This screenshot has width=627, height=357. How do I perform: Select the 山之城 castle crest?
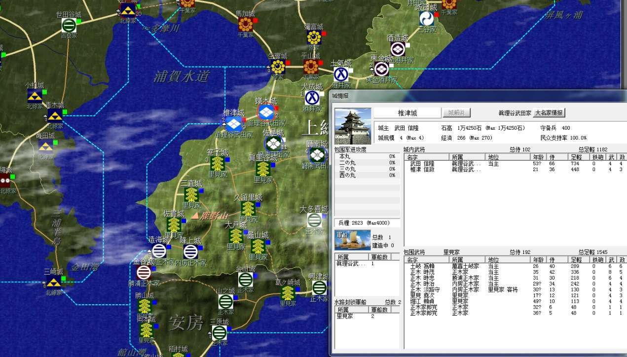pyautogui.click(x=225, y=301)
